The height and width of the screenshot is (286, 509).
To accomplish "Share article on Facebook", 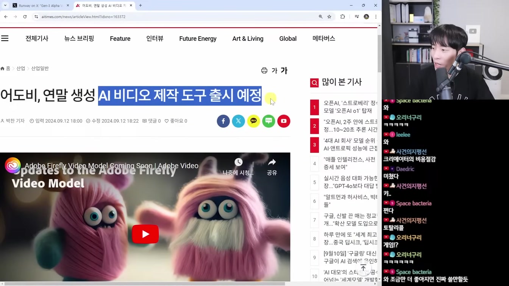I will (x=223, y=121).
